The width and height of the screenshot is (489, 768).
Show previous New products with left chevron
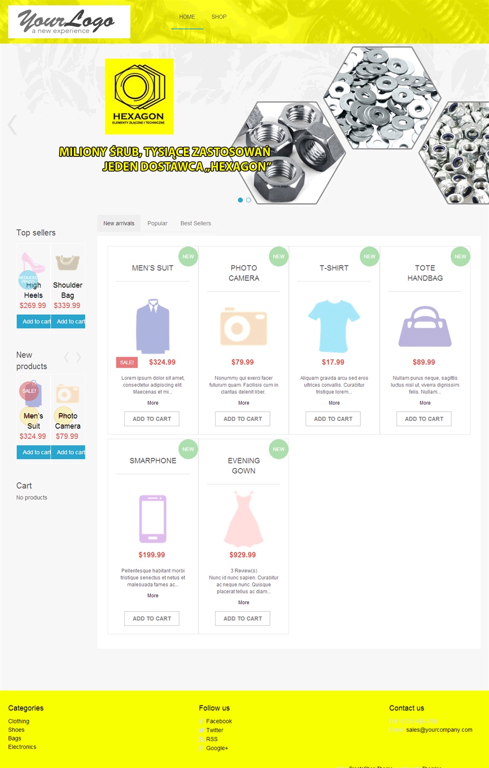(67, 357)
